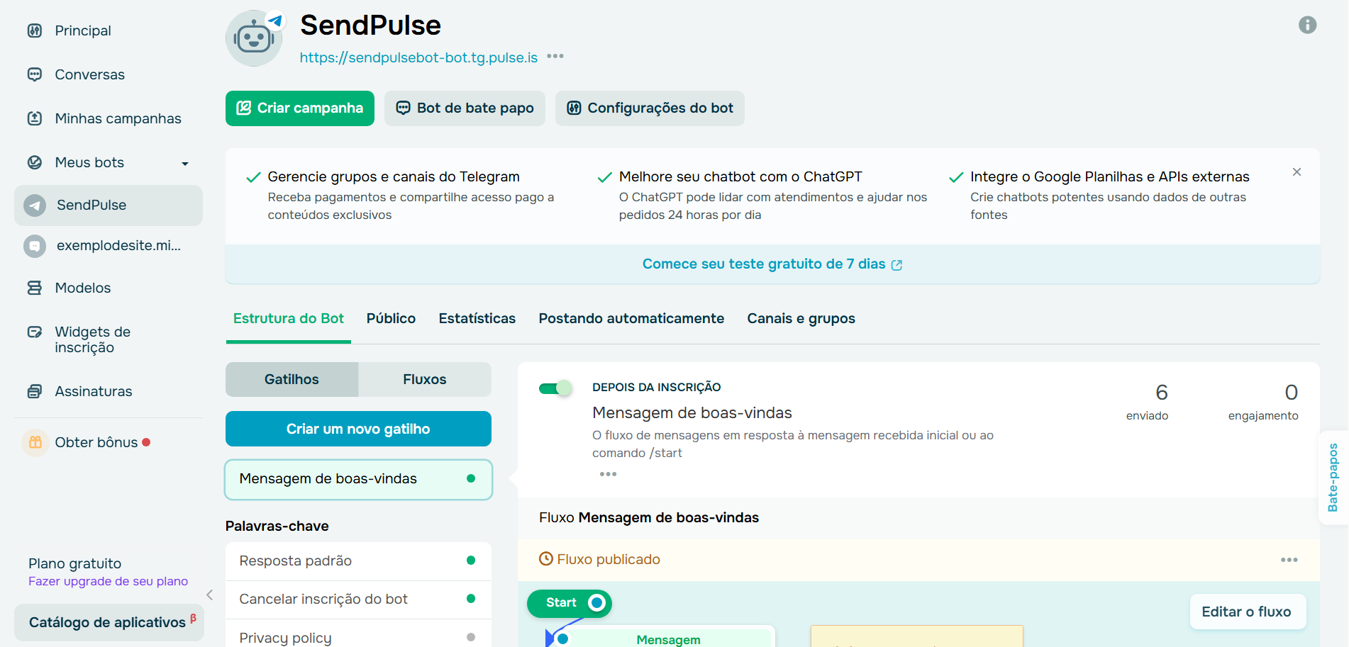Click the Start node in flow
The height and width of the screenshot is (647, 1349).
pos(569,603)
